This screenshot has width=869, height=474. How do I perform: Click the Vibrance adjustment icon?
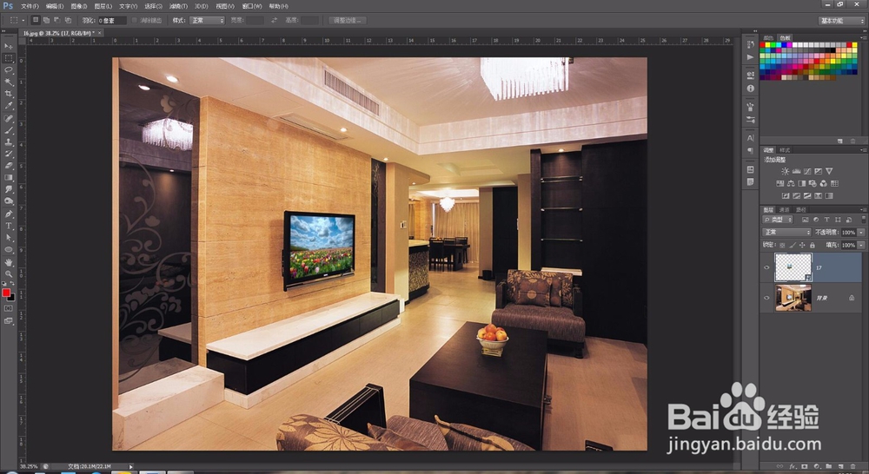point(829,171)
